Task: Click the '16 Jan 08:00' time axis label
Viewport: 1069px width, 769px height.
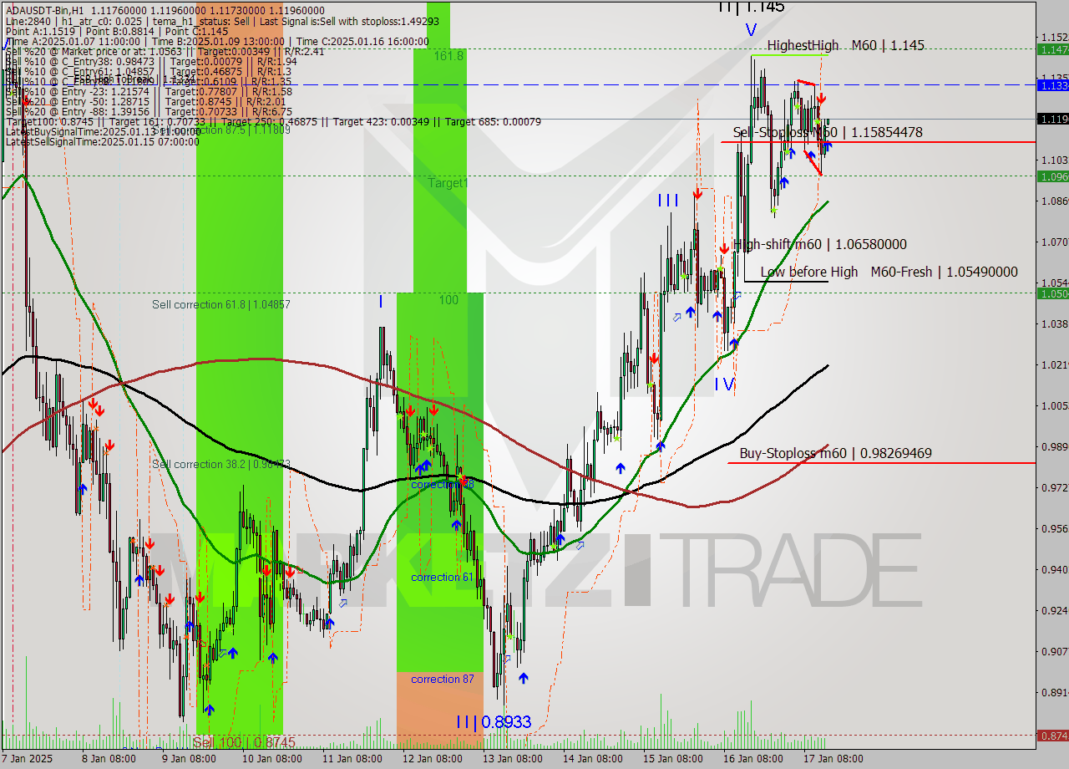Action: click(754, 759)
